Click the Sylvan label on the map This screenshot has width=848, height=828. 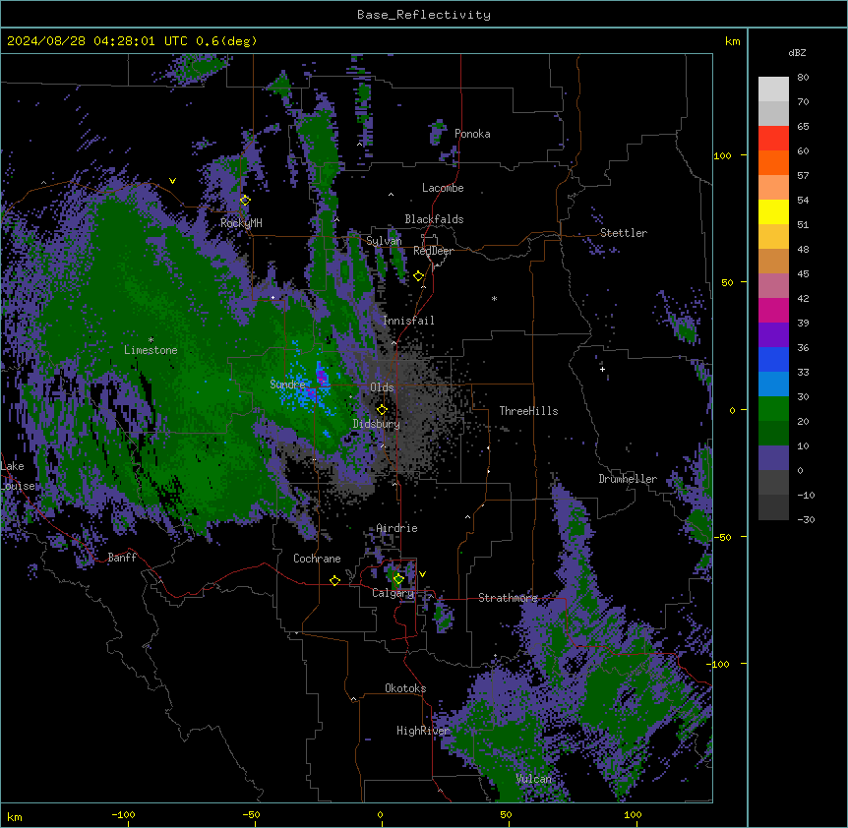coord(384,241)
